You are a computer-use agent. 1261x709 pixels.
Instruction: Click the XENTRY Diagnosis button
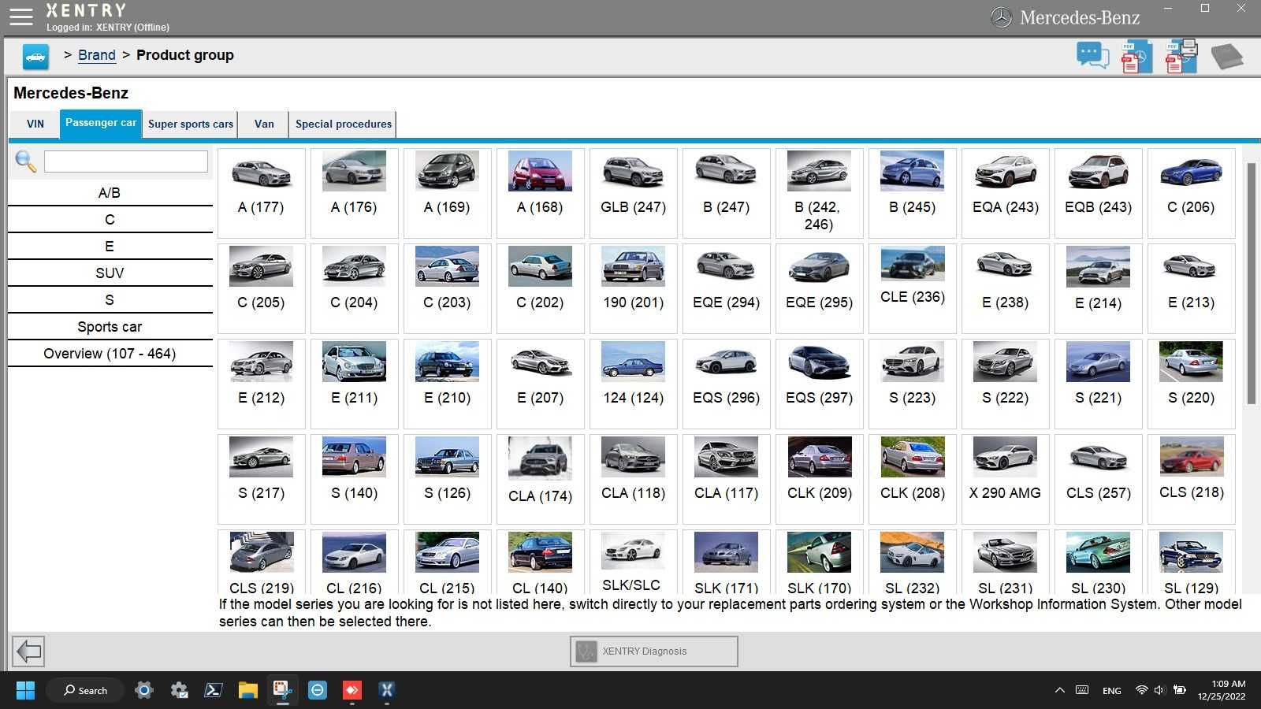(x=654, y=651)
